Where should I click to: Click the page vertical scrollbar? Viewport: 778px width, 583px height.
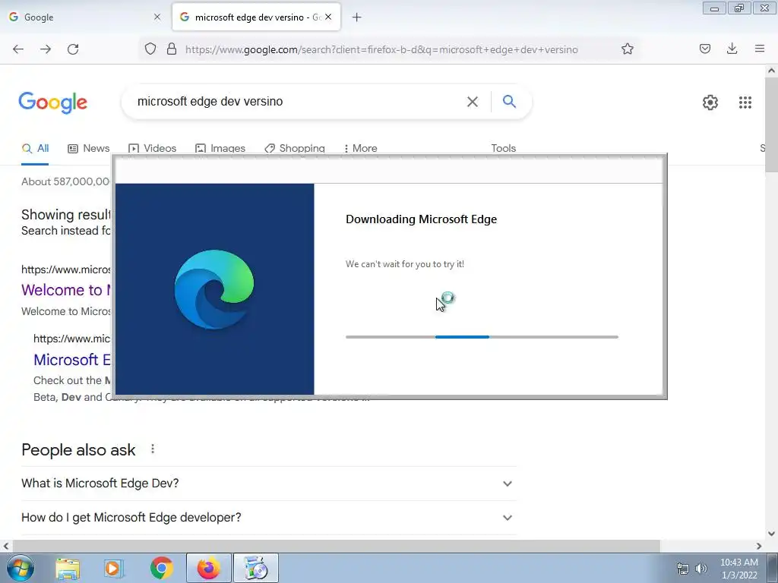771,125
